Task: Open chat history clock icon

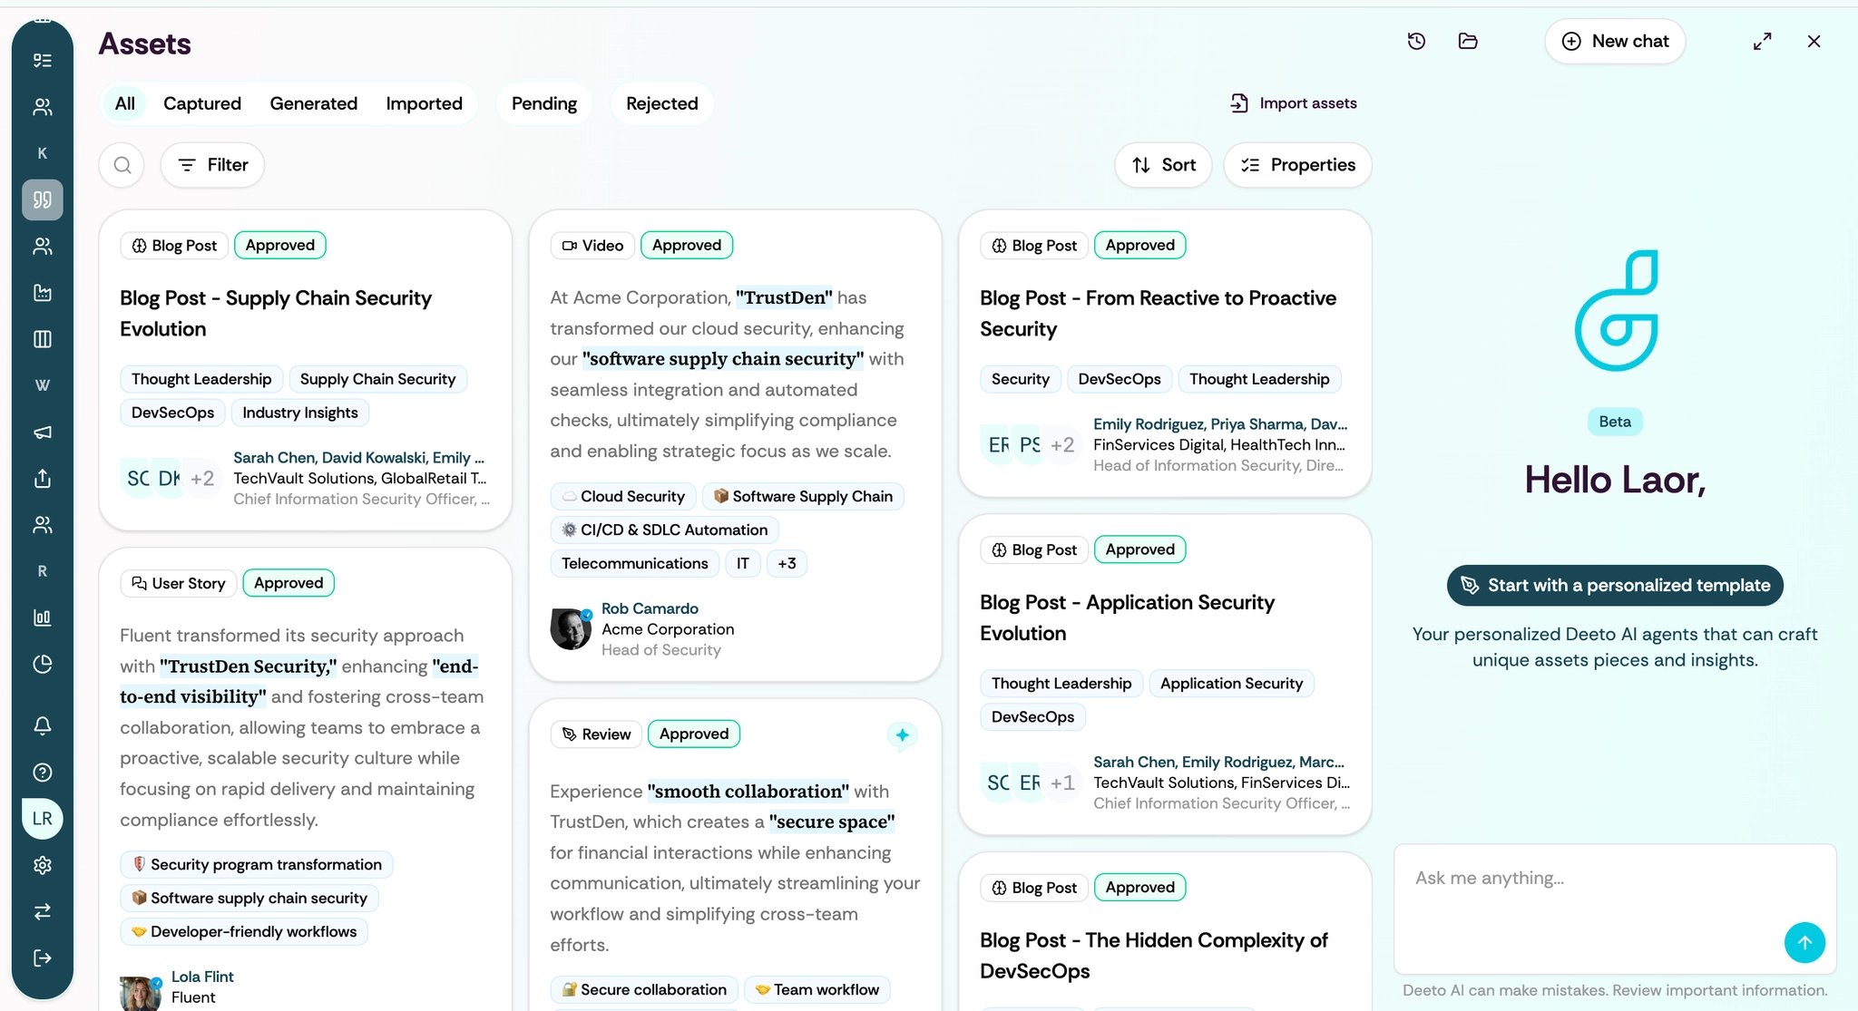Action: tap(1416, 41)
